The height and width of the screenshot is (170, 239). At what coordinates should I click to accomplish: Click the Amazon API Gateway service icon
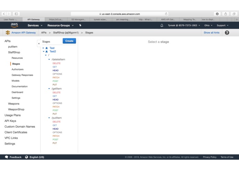8,32
